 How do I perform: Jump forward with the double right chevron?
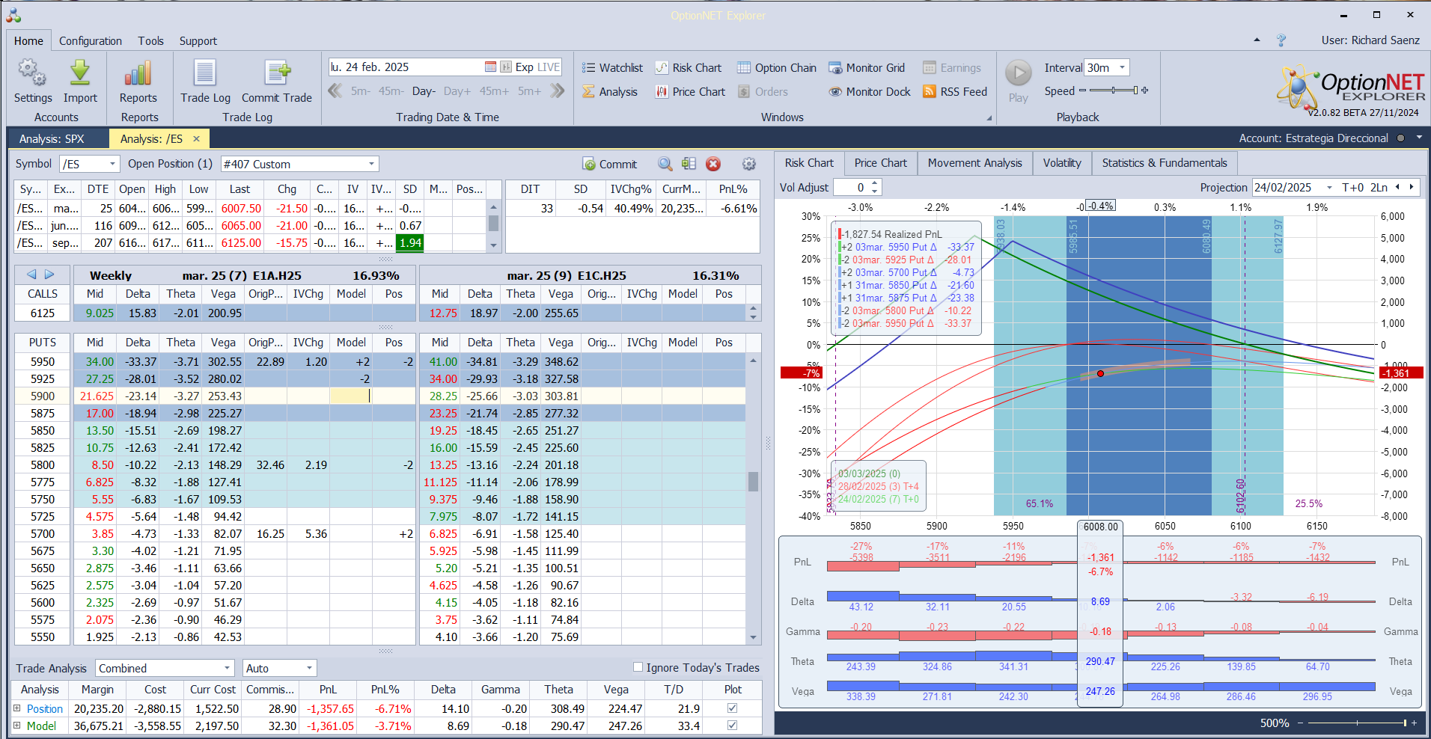(x=557, y=91)
